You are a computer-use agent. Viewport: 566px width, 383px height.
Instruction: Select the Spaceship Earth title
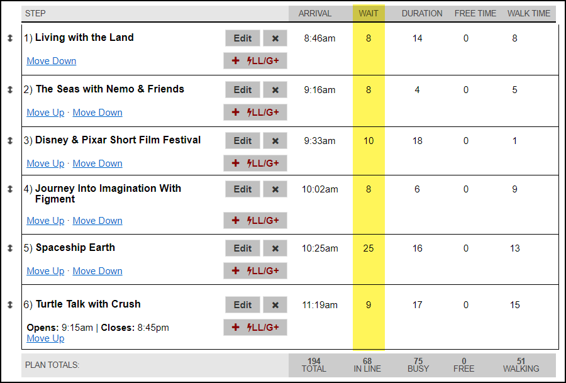tap(75, 248)
